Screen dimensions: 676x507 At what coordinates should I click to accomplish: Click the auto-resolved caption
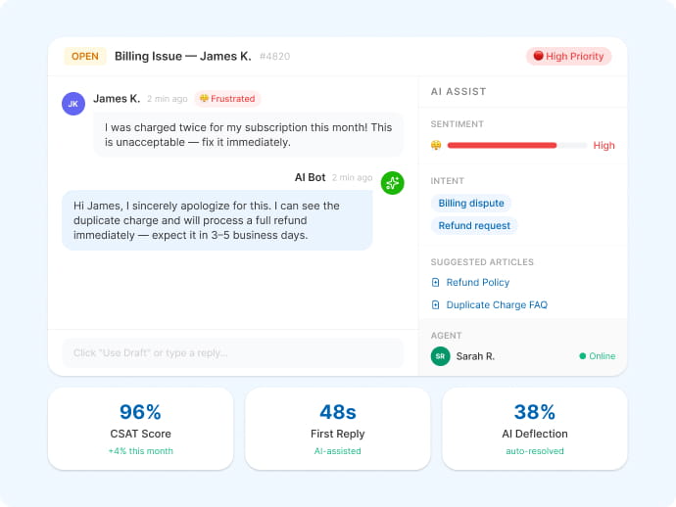coord(535,451)
